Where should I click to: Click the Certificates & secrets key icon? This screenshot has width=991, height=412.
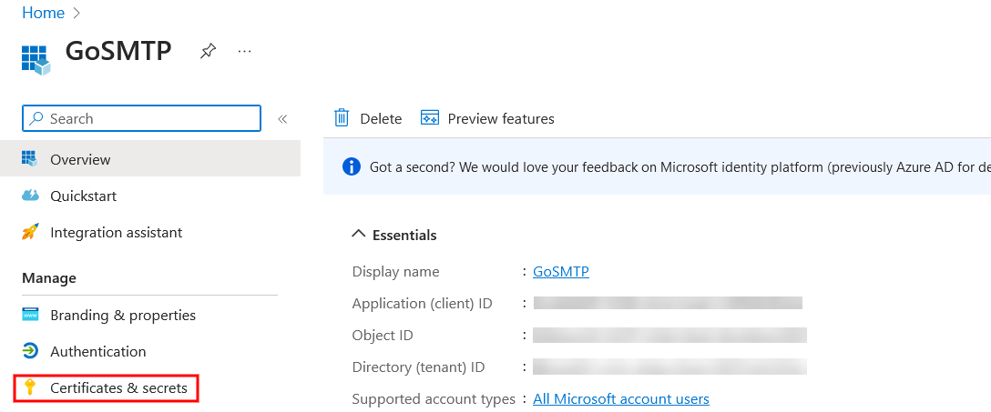click(29, 387)
